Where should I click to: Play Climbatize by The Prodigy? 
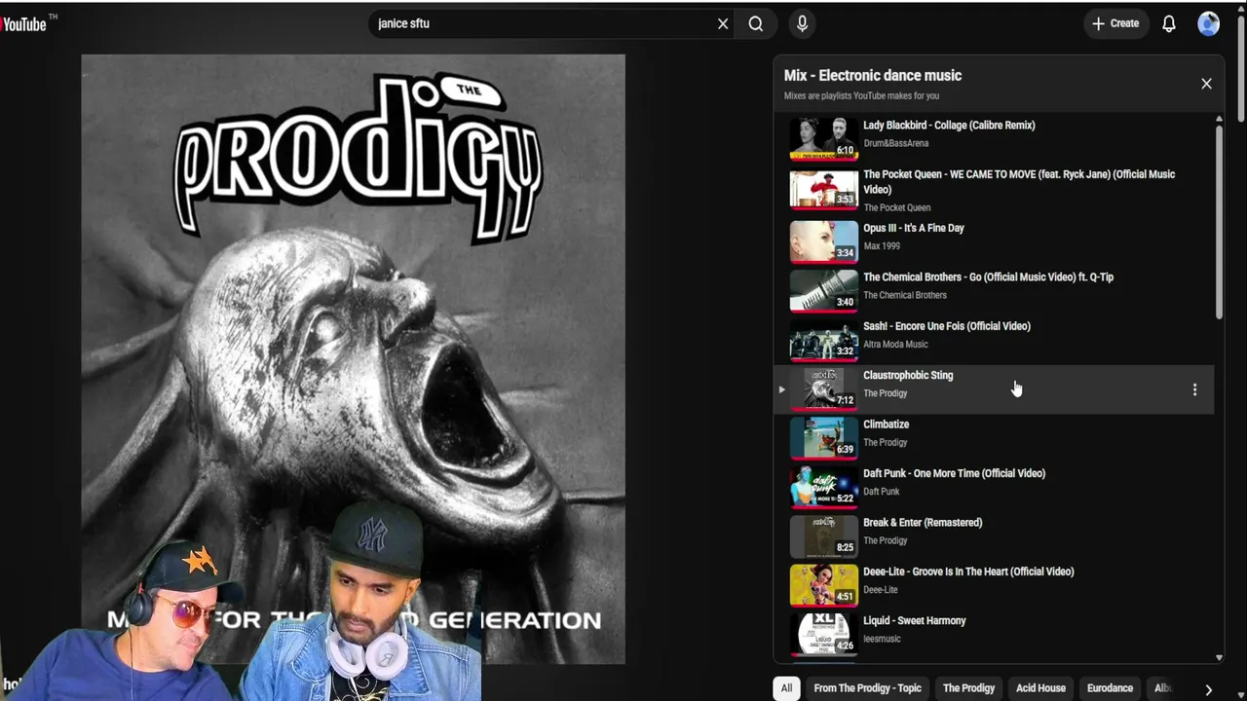click(x=886, y=424)
